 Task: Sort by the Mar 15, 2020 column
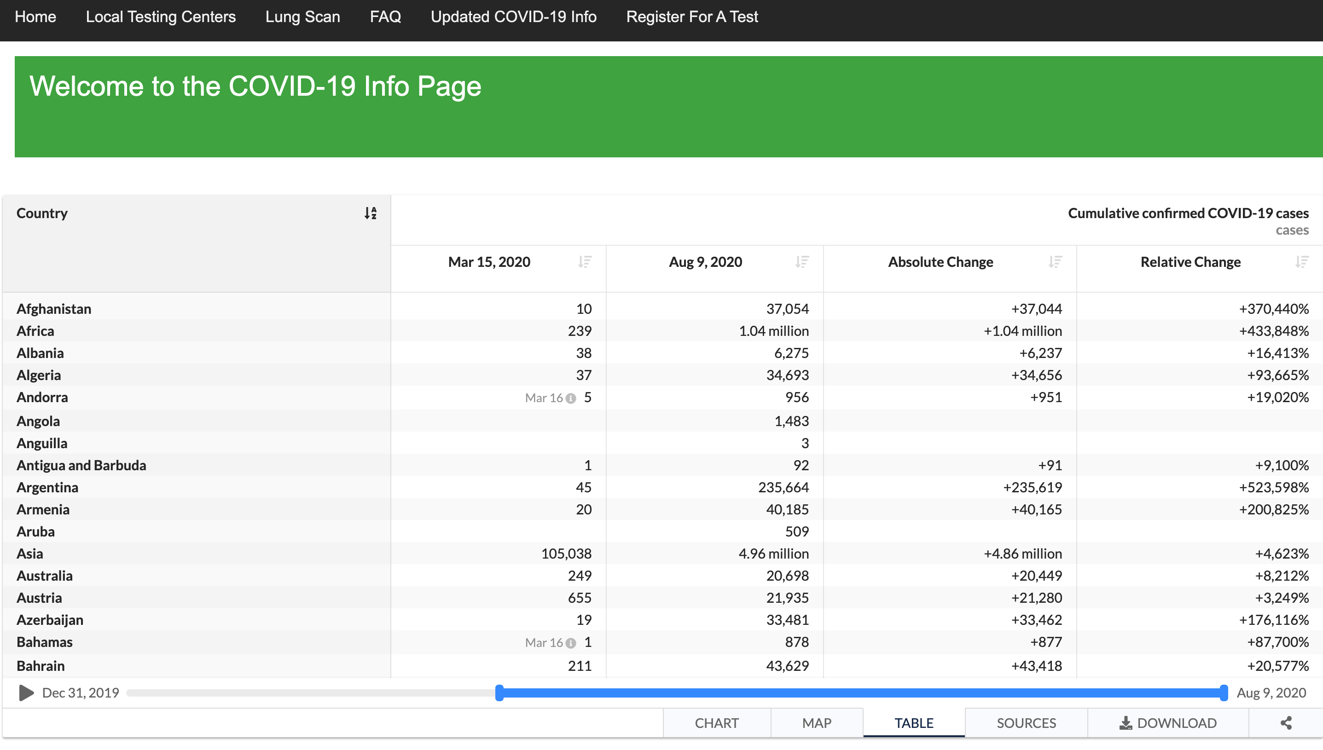tap(584, 262)
